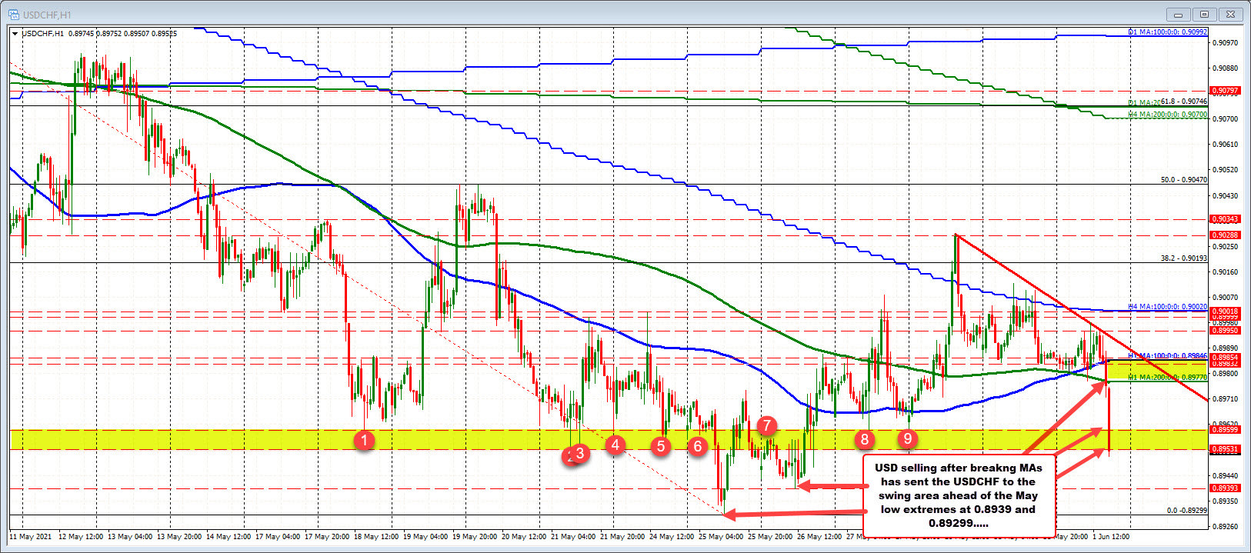Click the 0.89800 price axis value
This screenshot has height=553, width=1251.
[x=1226, y=373]
